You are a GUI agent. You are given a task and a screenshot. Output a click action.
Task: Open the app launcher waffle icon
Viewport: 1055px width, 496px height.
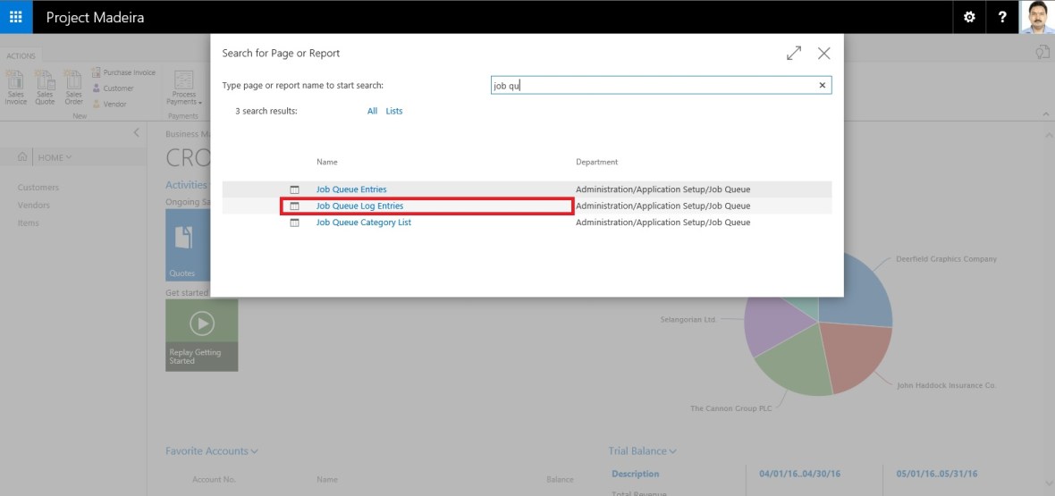[x=16, y=17]
